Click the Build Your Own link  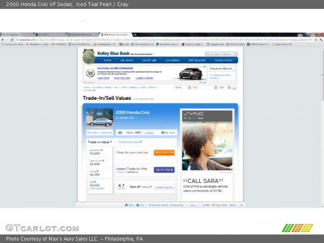point(122,78)
